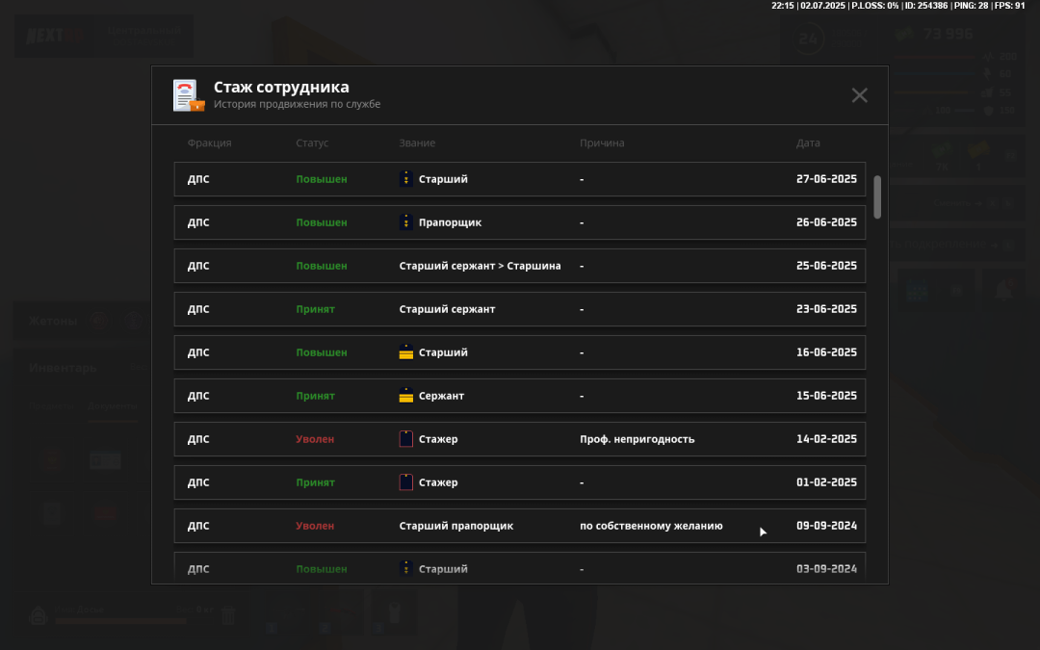Click the subtitle История продвижения по службе
This screenshot has height=650, width=1040.
pos(298,104)
